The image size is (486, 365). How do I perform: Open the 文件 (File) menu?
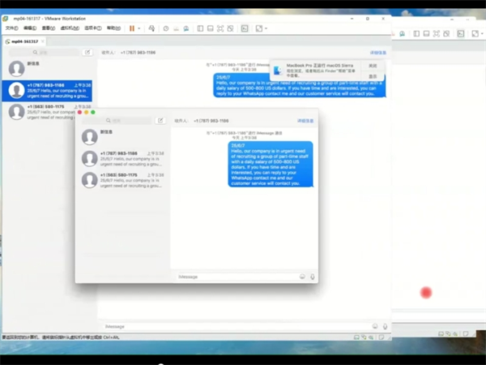point(11,28)
